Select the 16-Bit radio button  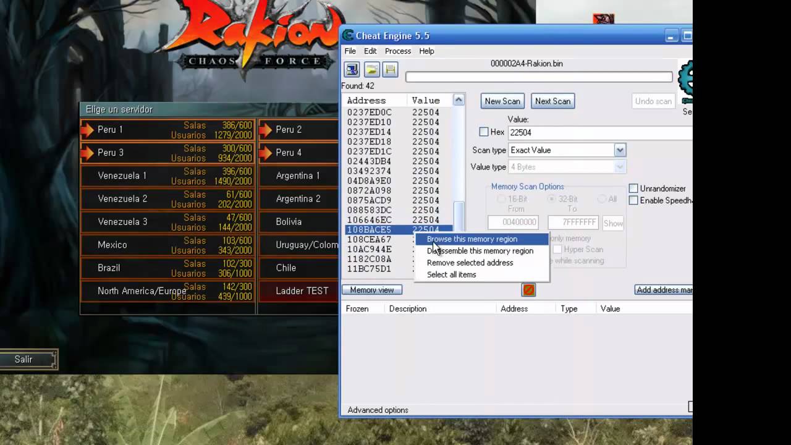tap(502, 199)
